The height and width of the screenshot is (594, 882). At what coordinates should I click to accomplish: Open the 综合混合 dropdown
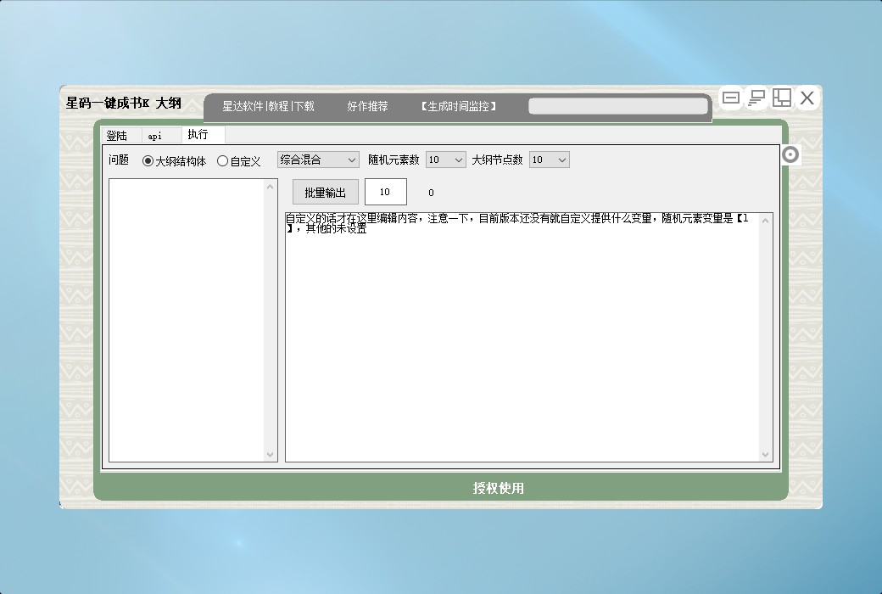(318, 160)
